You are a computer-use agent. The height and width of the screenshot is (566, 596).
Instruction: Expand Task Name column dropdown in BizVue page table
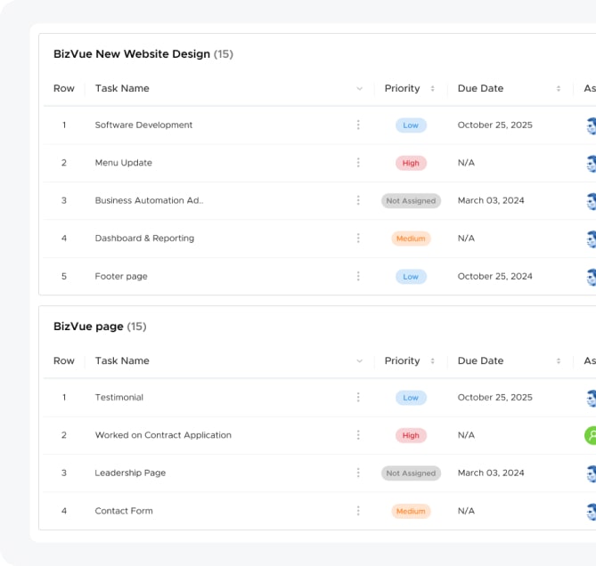click(359, 361)
